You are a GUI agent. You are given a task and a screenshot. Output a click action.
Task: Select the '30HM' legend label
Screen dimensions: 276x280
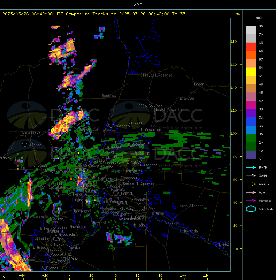click(263, 176)
